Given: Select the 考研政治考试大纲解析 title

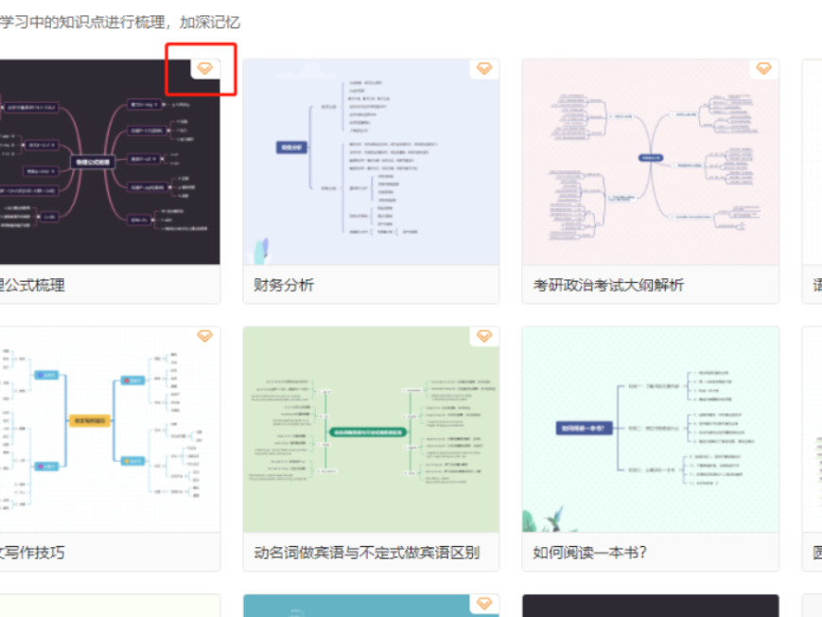Looking at the screenshot, I should tap(608, 285).
